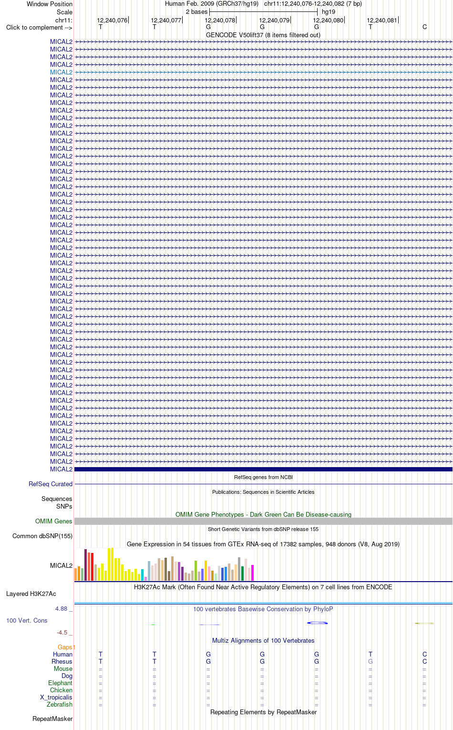Open 'Short Genetic Variants from dbSNP release 155'
Image resolution: width=453 pixels, height=730 pixels.
click(x=263, y=529)
